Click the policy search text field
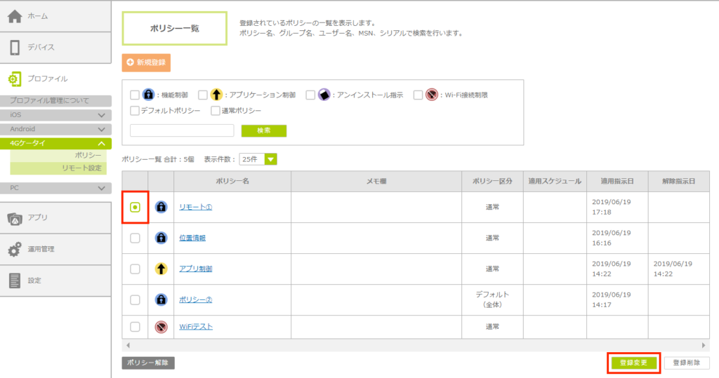Viewport: 719px width, 378px height. pos(182,130)
